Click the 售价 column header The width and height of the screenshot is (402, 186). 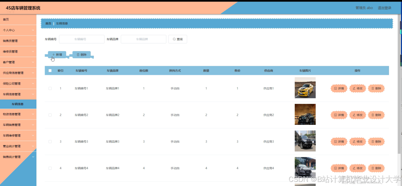coord(237,71)
